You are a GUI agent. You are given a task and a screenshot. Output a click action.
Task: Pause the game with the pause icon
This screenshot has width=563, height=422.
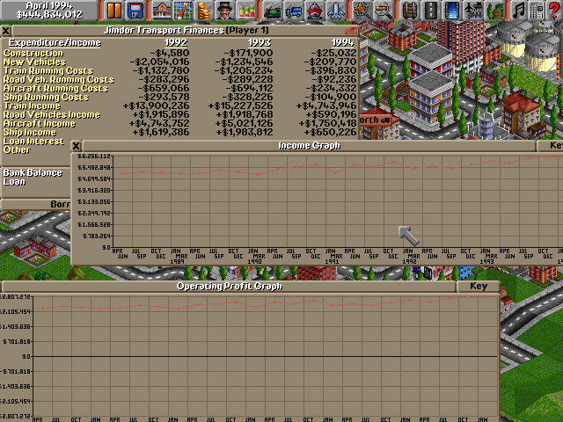(114, 11)
